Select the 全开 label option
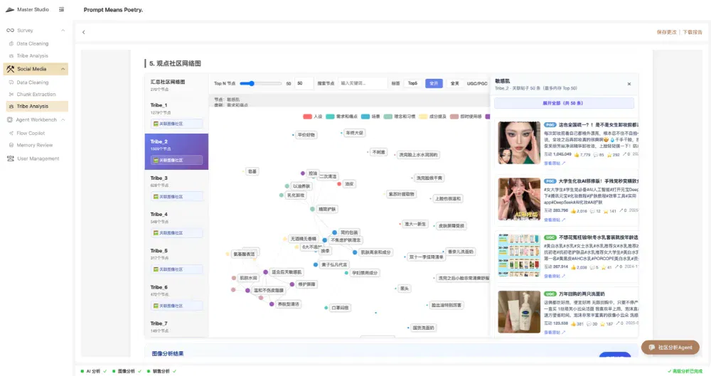 (434, 83)
